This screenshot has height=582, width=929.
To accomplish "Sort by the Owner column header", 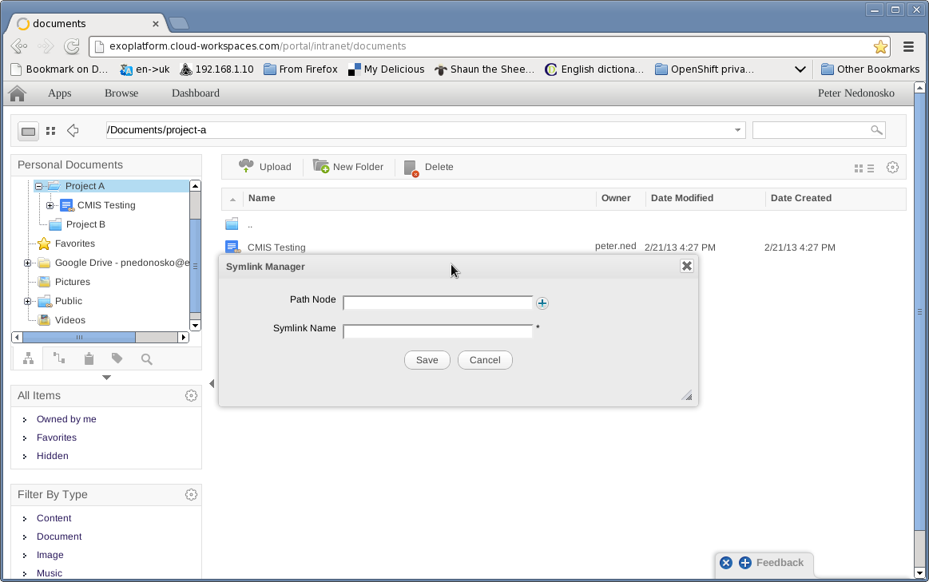I will [616, 198].
